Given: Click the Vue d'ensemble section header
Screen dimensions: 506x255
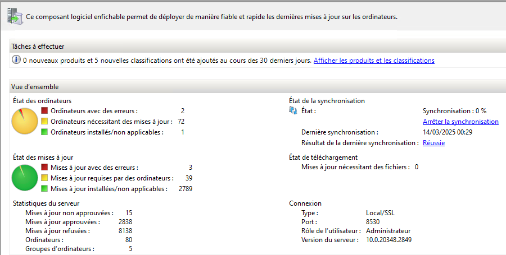Looking at the screenshot, I should tap(35, 87).
